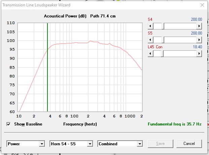Click the Frequency (hertz) axis label
209x155 pixels.
pyautogui.click(x=80, y=124)
